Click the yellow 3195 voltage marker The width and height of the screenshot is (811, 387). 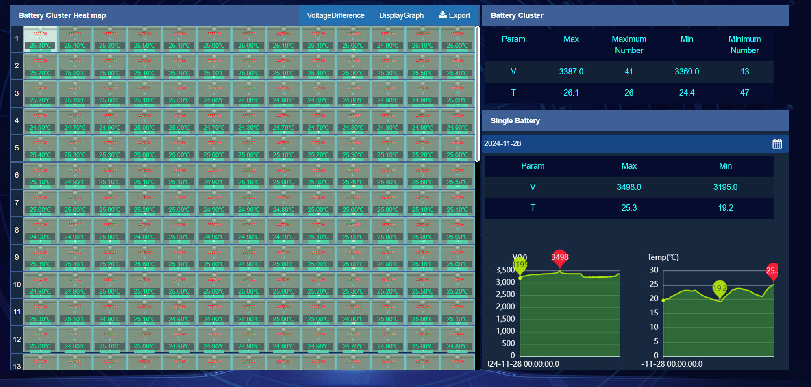(x=520, y=263)
